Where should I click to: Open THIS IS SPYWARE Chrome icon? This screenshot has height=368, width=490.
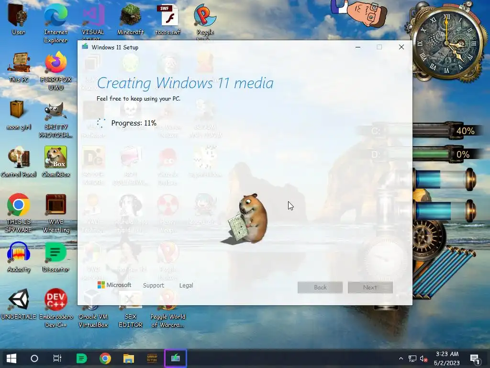pos(19,213)
